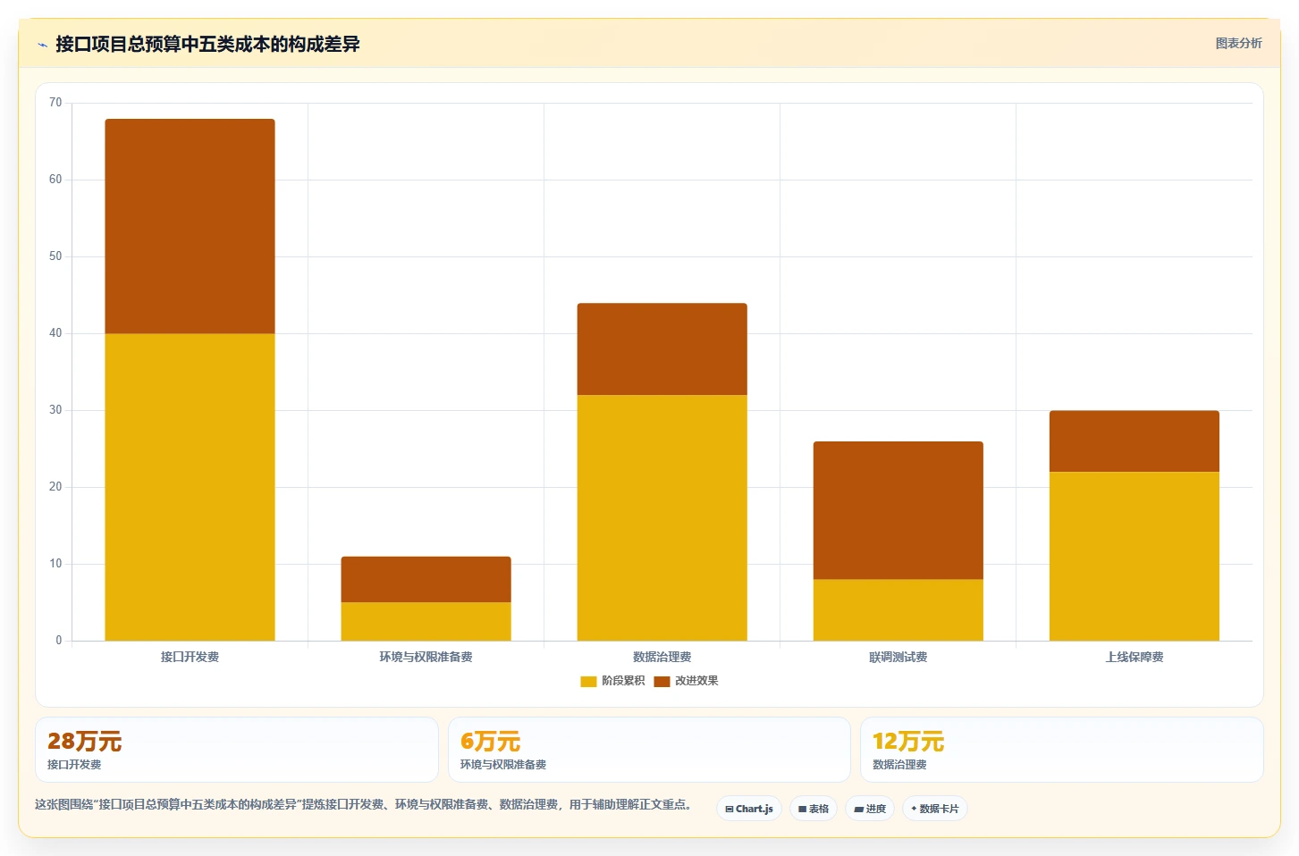Click the 6万元 value text
The width and height of the screenshot is (1299, 856).
pyautogui.click(x=490, y=742)
